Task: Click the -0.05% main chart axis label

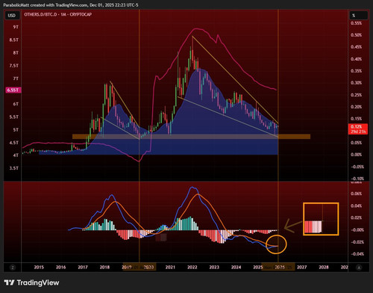Action: coord(357,167)
